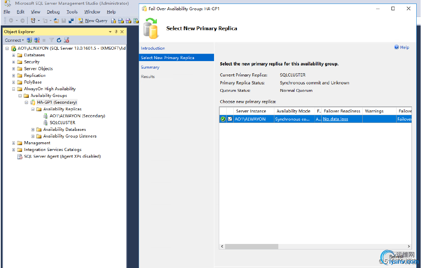Image resolution: width=421 pixels, height=268 pixels.
Task: Click the script icon with red X
Action: 67,40
